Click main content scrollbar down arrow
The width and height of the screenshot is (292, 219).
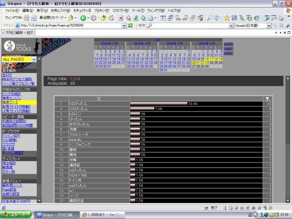tap(288, 200)
